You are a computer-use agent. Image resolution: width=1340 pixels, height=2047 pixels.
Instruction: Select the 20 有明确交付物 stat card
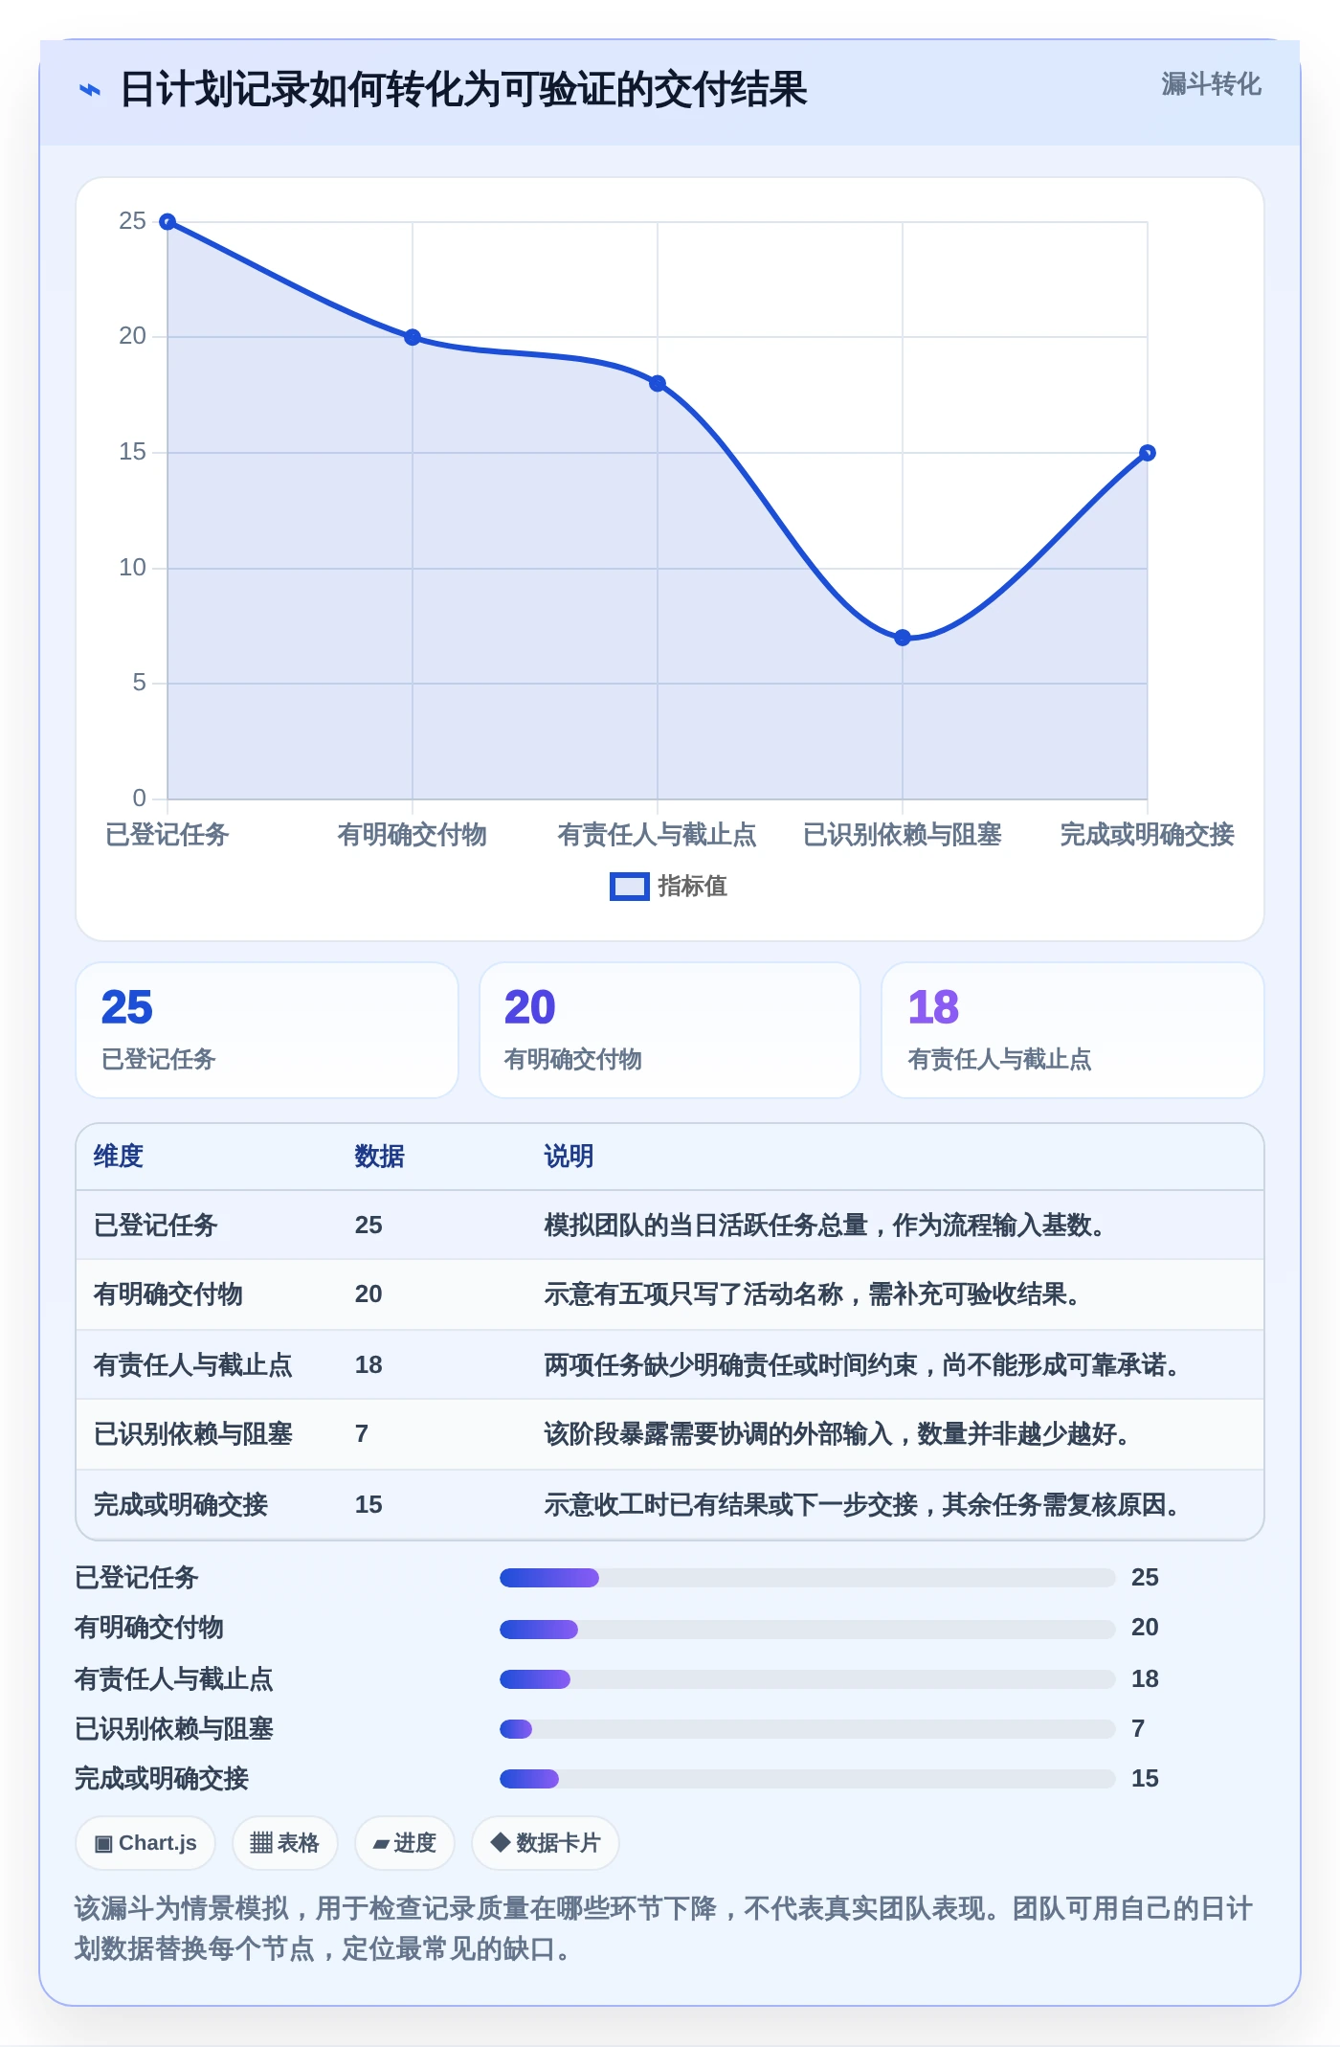[670, 1030]
